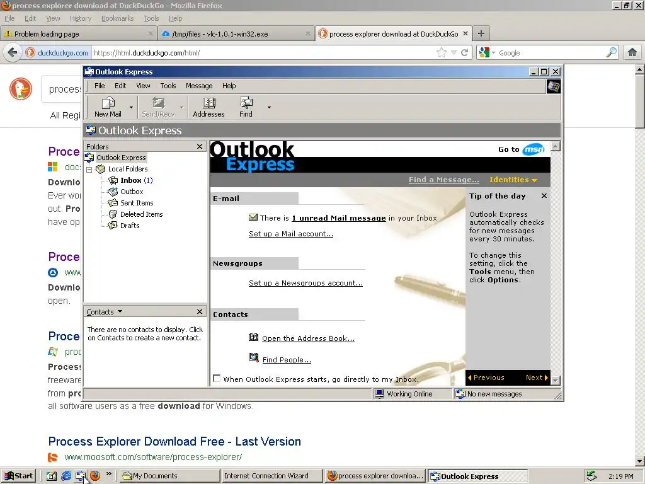Open a new Firefox tab
This screenshot has width=645, height=484.
click(x=481, y=33)
